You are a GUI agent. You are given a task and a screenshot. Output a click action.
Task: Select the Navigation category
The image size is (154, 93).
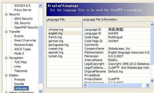click(x=16, y=58)
